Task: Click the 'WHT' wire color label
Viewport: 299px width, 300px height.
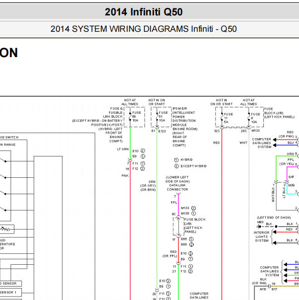Action: pyautogui.click(x=243, y=143)
